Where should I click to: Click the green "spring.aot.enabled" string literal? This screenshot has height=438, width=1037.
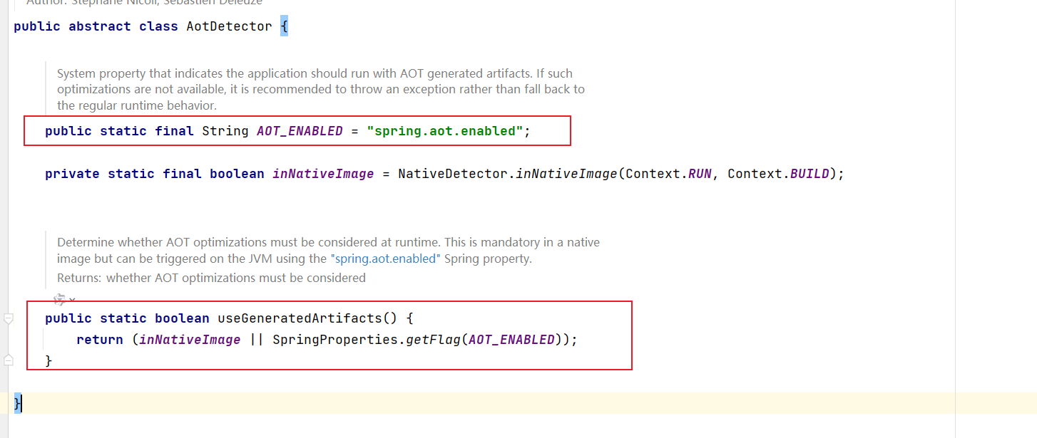[x=445, y=131]
